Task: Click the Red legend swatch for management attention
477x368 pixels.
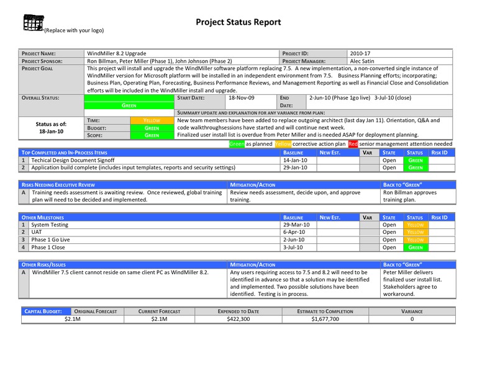Action: pyautogui.click(x=353, y=144)
